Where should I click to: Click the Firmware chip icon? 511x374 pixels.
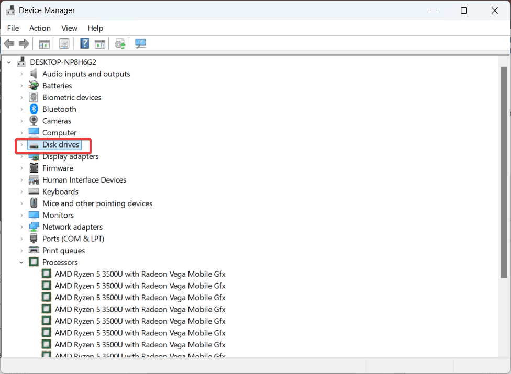point(34,168)
